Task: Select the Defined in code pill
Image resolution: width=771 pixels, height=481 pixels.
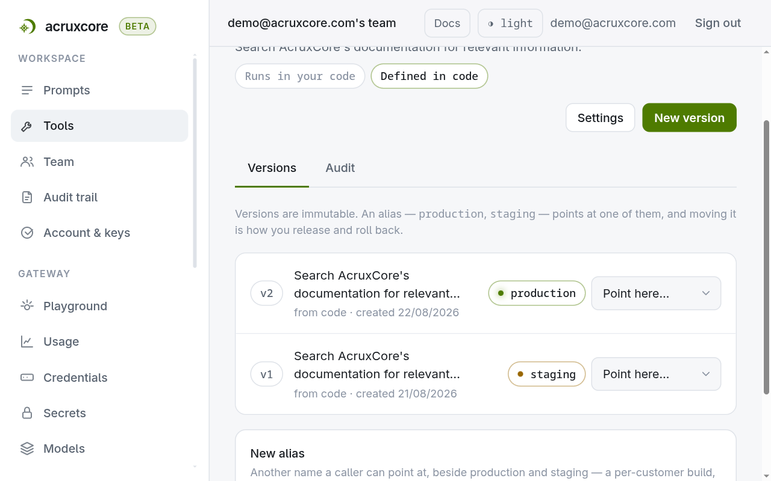Action: [x=429, y=76]
